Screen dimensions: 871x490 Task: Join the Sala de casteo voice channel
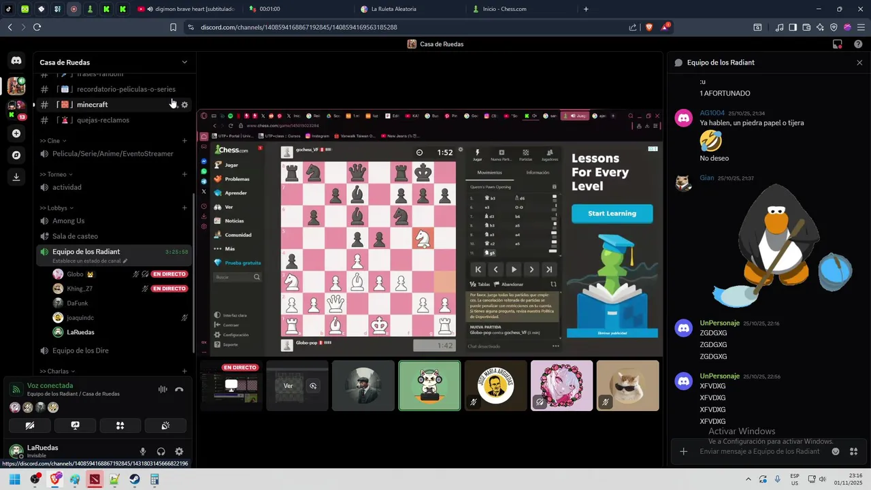(115, 236)
